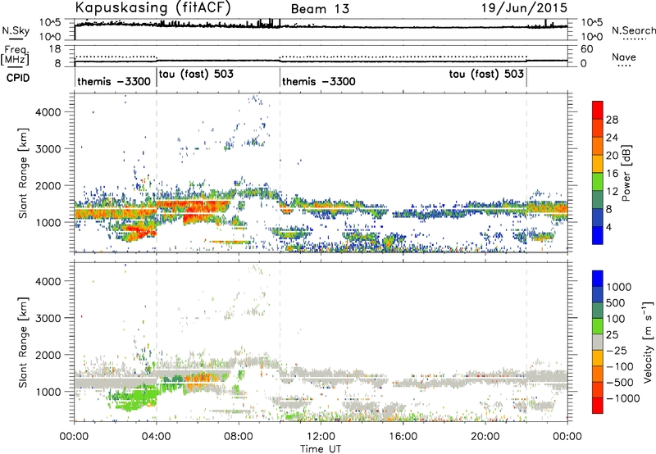Image resolution: width=656 pixels, height=454 pixels.
Task: Click the 'Freq. [MHz]' axis label
Action: click(x=15, y=55)
